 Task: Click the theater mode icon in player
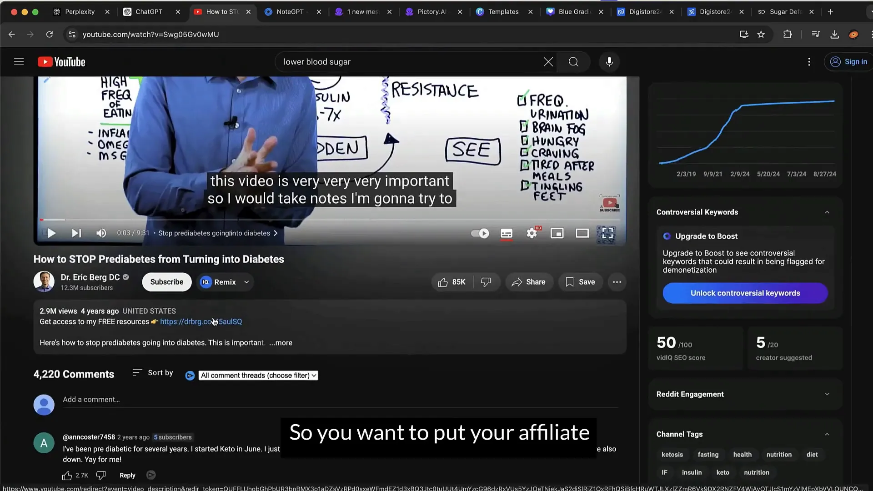[581, 233]
